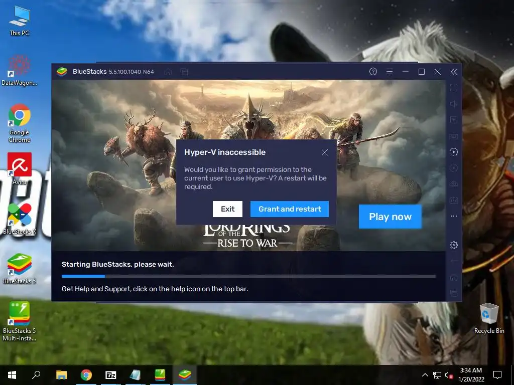Click the BlueStacks startup progress bar
Viewport: 514px width, 385px height.
pos(248,276)
